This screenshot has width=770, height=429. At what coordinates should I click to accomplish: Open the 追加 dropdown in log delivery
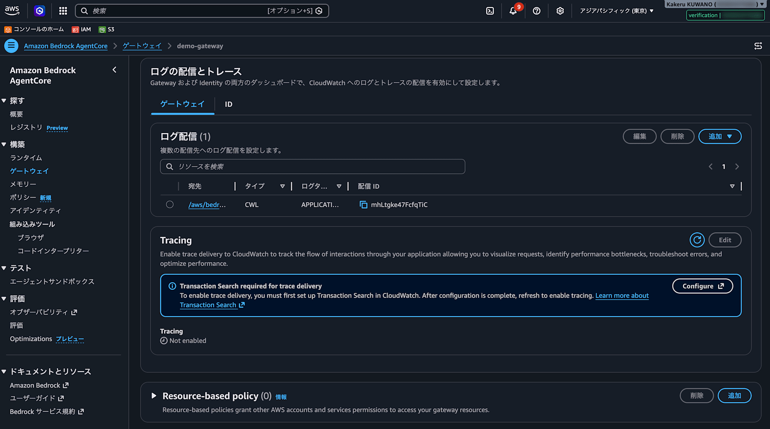(x=720, y=136)
